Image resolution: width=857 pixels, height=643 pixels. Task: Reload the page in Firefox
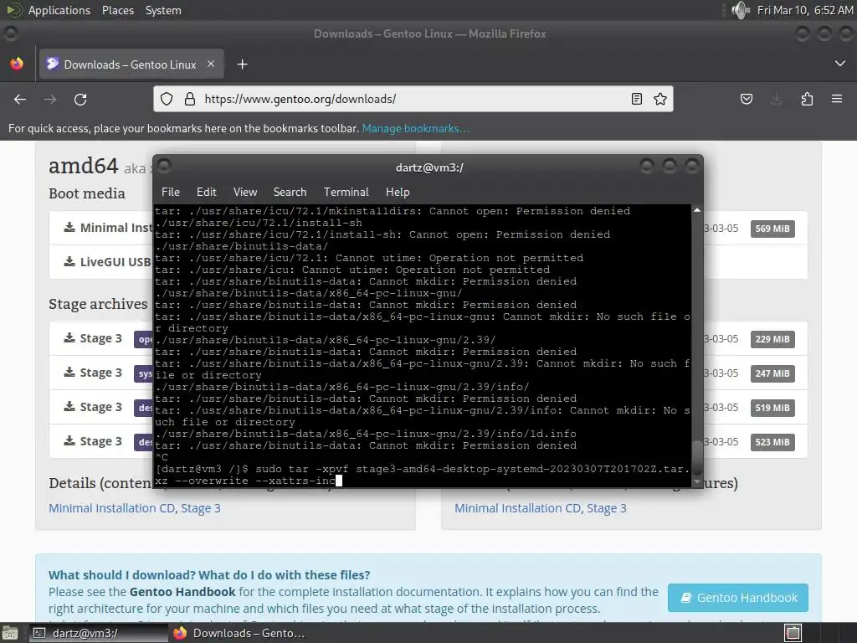[x=80, y=99]
